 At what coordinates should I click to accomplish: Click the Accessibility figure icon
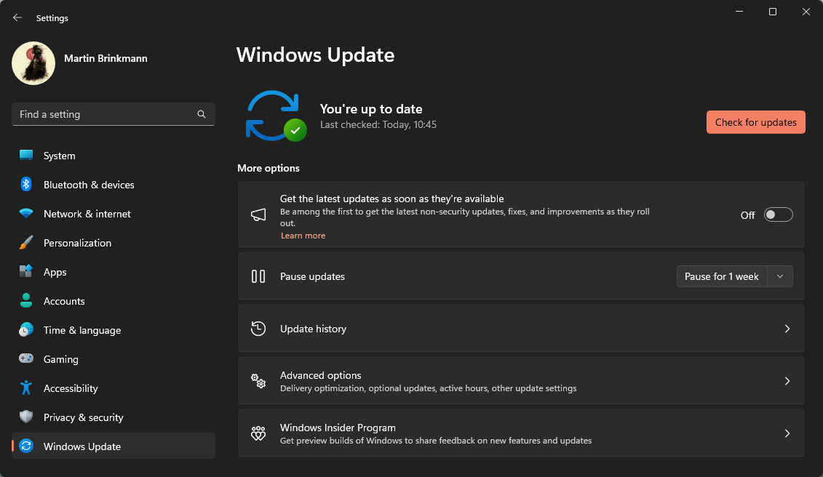click(26, 388)
